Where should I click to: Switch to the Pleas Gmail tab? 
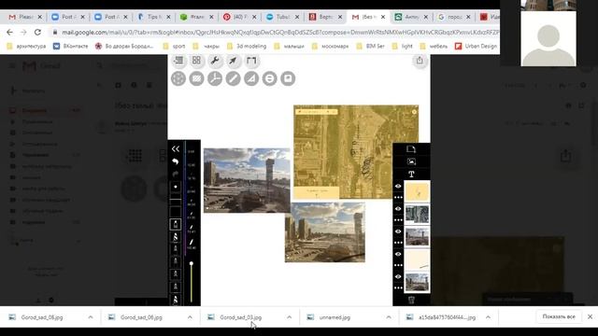pos(25,17)
